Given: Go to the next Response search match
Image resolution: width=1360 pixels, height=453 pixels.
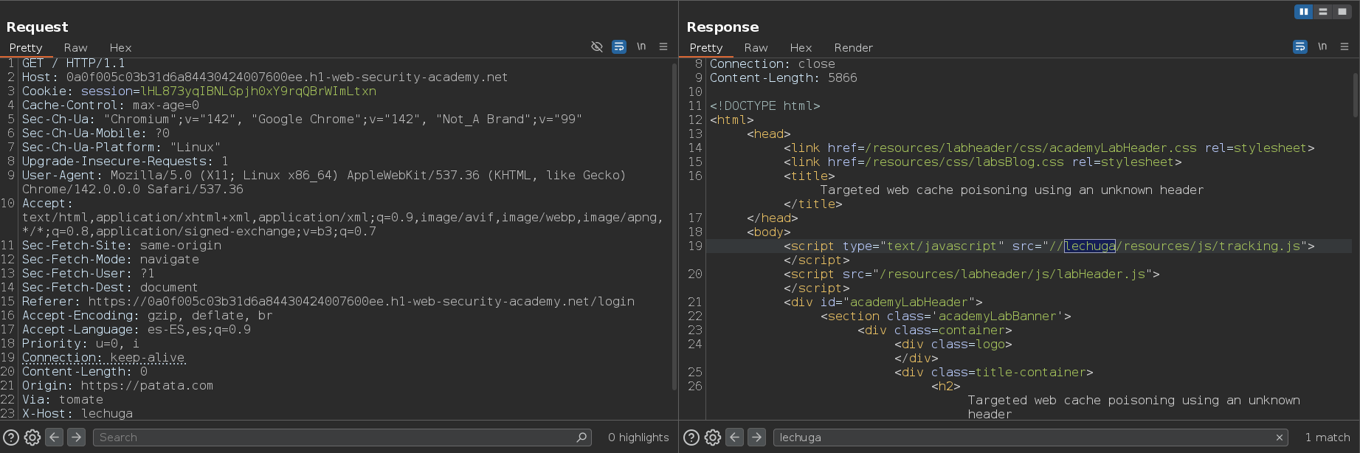Looking at the screenshot, I should (757, 438).
